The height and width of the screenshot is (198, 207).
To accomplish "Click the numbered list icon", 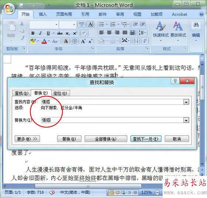I will pos(113,24).
